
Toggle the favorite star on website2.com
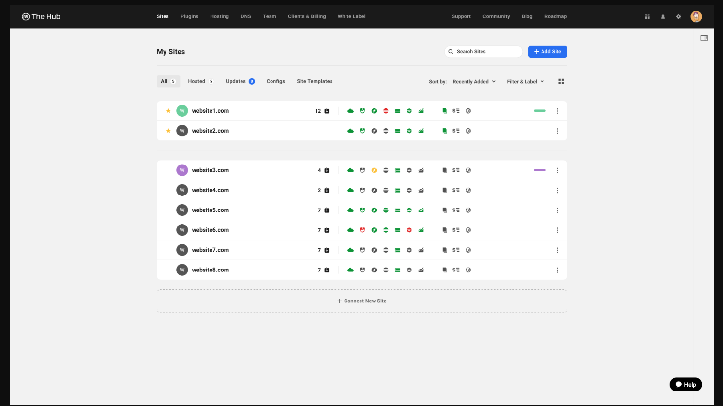point(168,131)
